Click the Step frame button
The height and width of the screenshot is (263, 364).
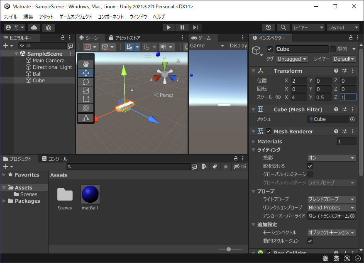(195, 27)
